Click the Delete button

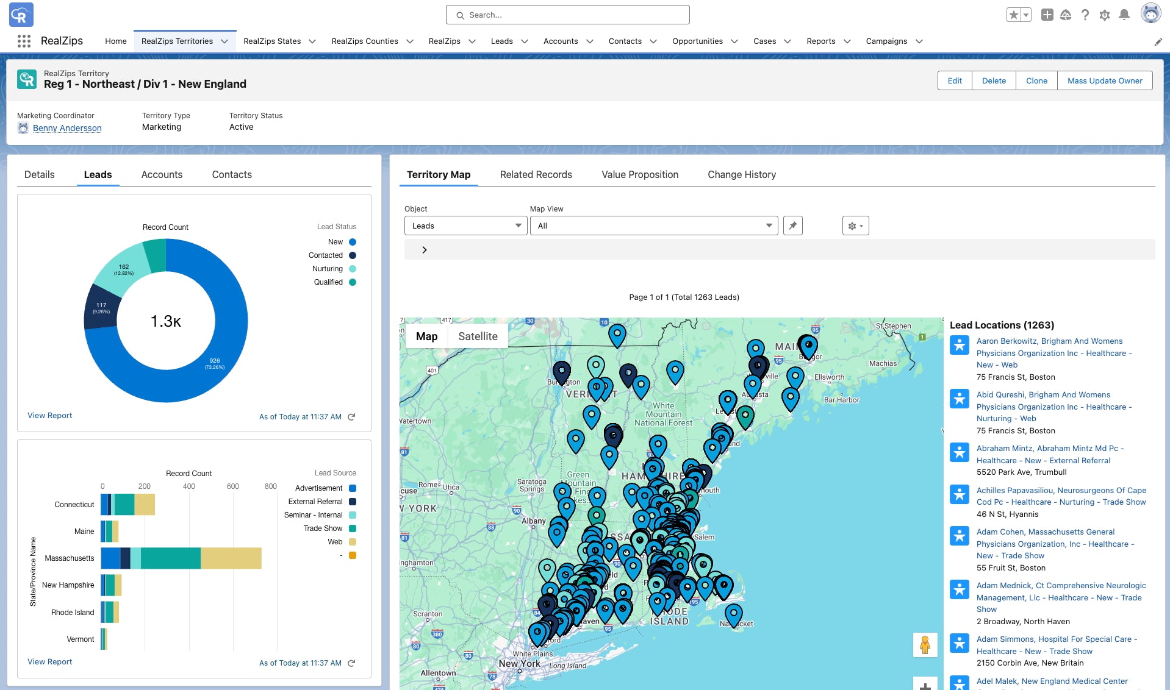coord(994,80)
